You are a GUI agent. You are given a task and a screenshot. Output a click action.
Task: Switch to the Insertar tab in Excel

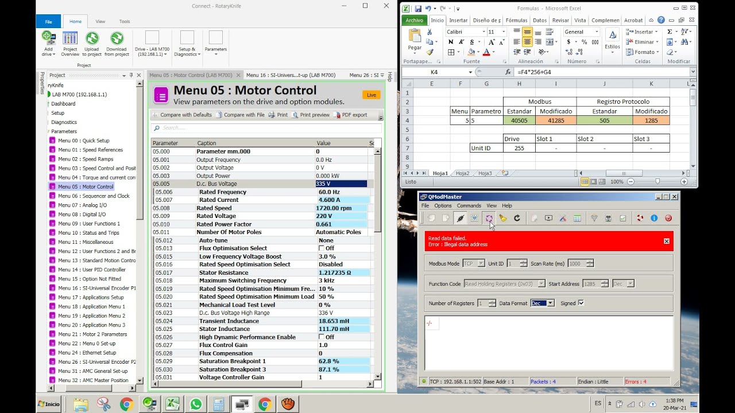(x=458, y=20)
